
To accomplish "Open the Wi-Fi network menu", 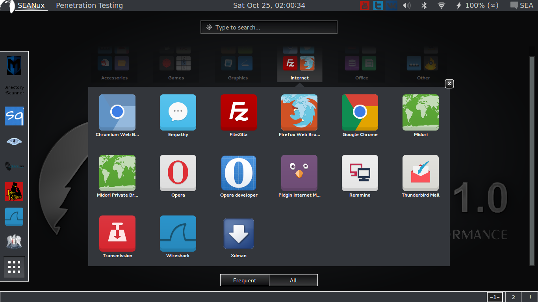I will [x=442, y=6].
